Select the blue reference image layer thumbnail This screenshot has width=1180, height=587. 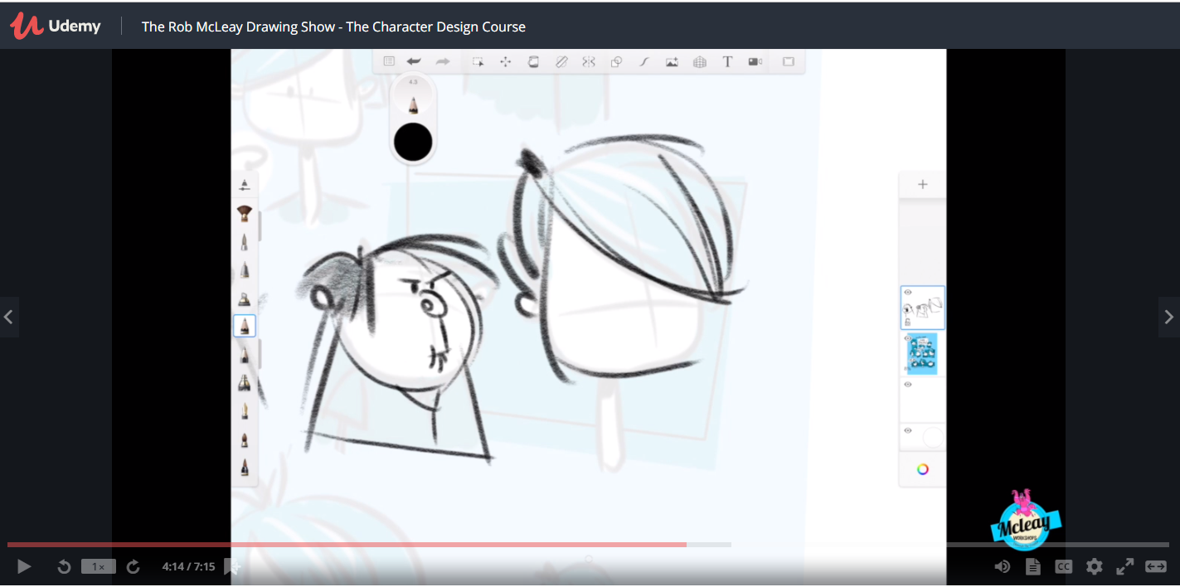(x=922, y=354)
